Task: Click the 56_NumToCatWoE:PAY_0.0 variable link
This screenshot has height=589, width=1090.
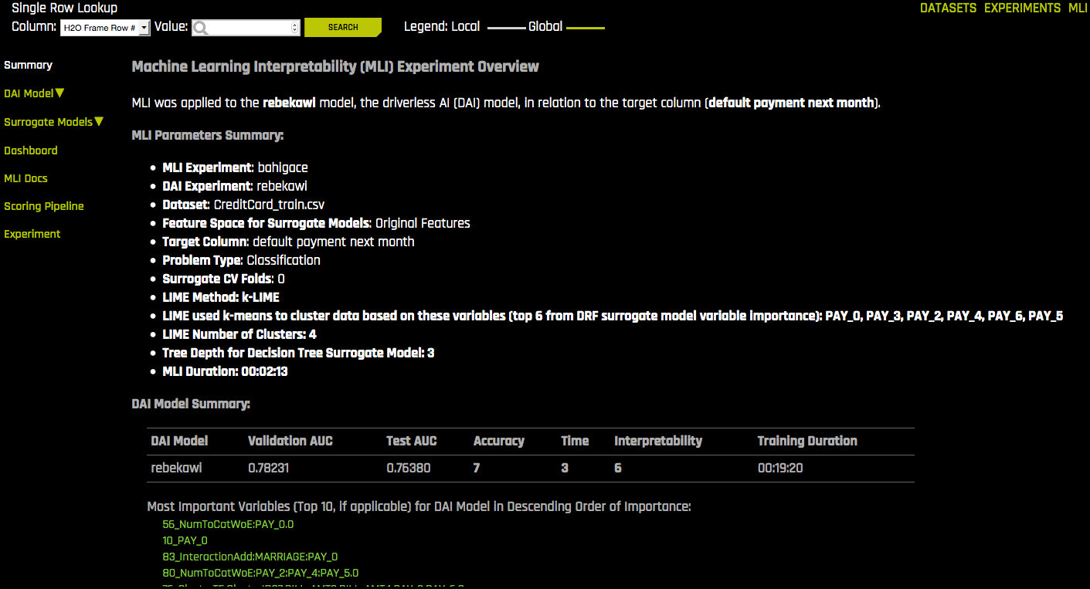Action: (x=228, y=523)
